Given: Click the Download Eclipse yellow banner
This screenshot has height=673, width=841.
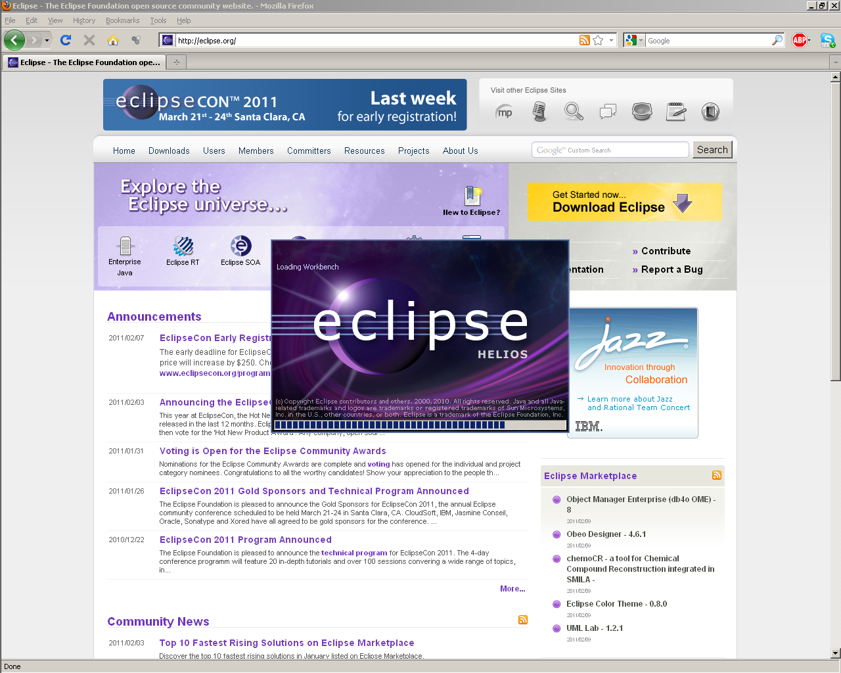Looking at the screenshot, I should 624,201.
